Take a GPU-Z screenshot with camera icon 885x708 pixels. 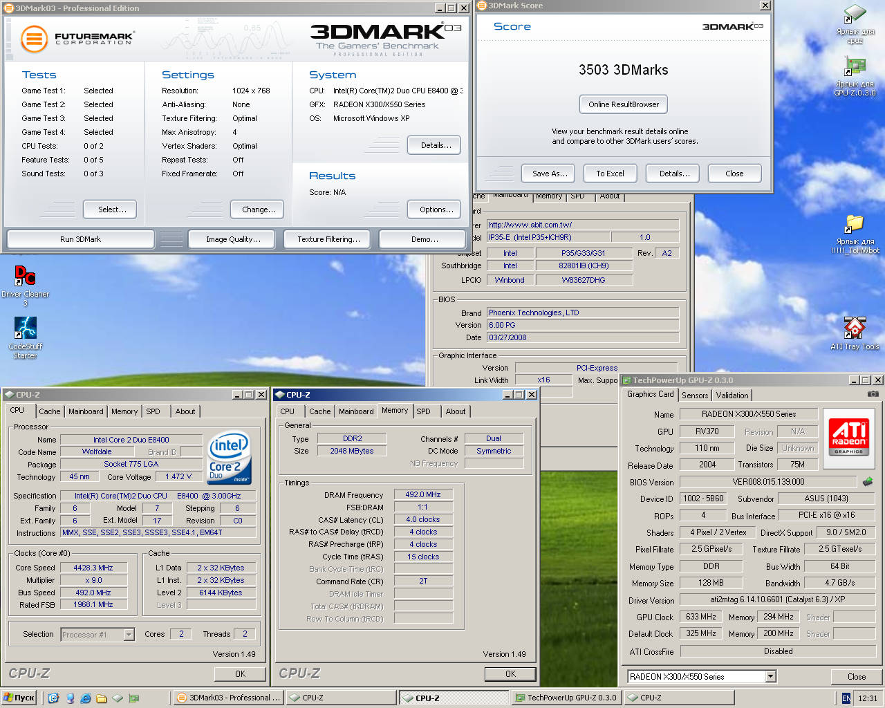[873, 394]
